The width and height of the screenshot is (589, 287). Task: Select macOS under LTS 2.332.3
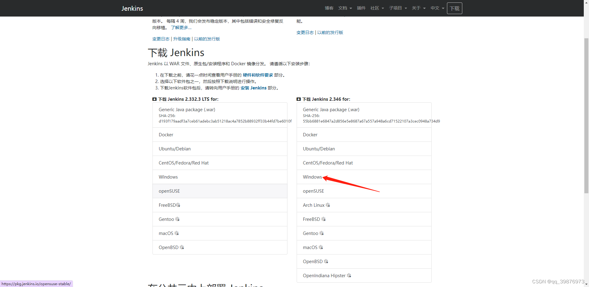[220, 233]
